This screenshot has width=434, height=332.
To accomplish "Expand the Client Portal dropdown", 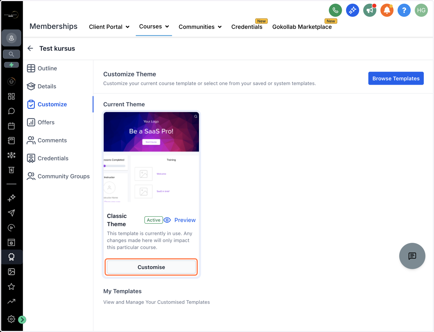I will pos(109,27).
